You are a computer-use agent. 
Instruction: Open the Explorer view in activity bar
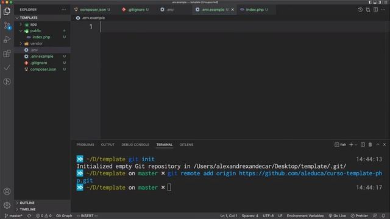[x=7, y=11]
